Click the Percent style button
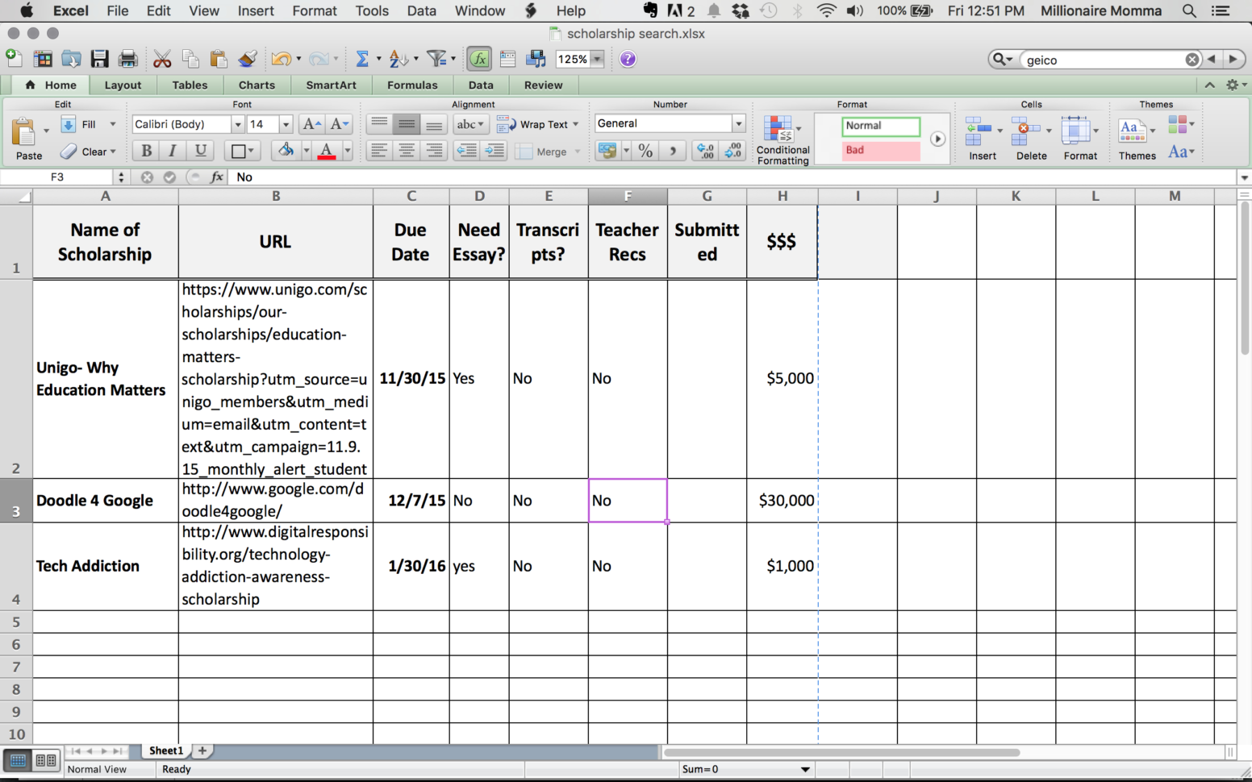This screenshot has height=782, width=1252. pos(645,151)
